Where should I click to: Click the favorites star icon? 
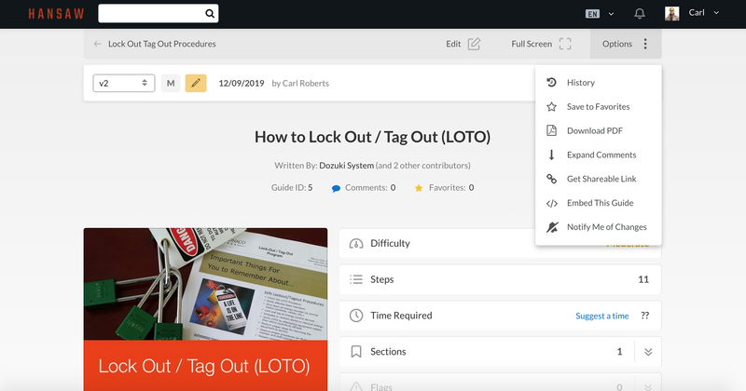(419, 188)
